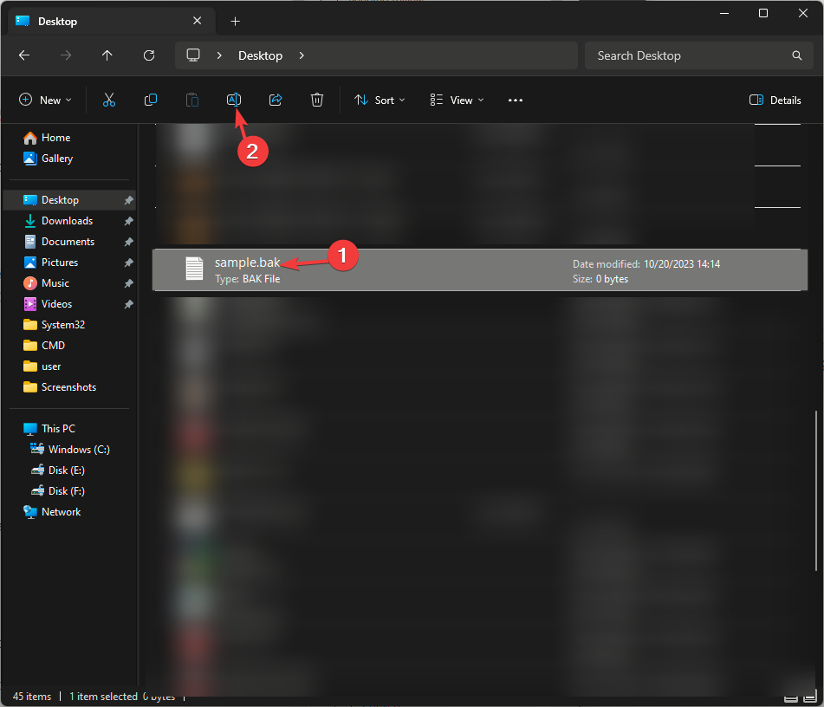
Task: Open Videos in navigation pane
Action: coord(56,304)
